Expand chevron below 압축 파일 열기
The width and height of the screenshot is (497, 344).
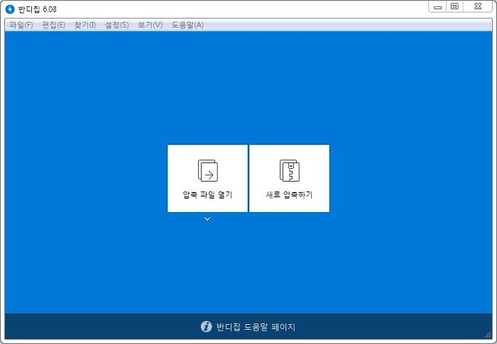207,219
